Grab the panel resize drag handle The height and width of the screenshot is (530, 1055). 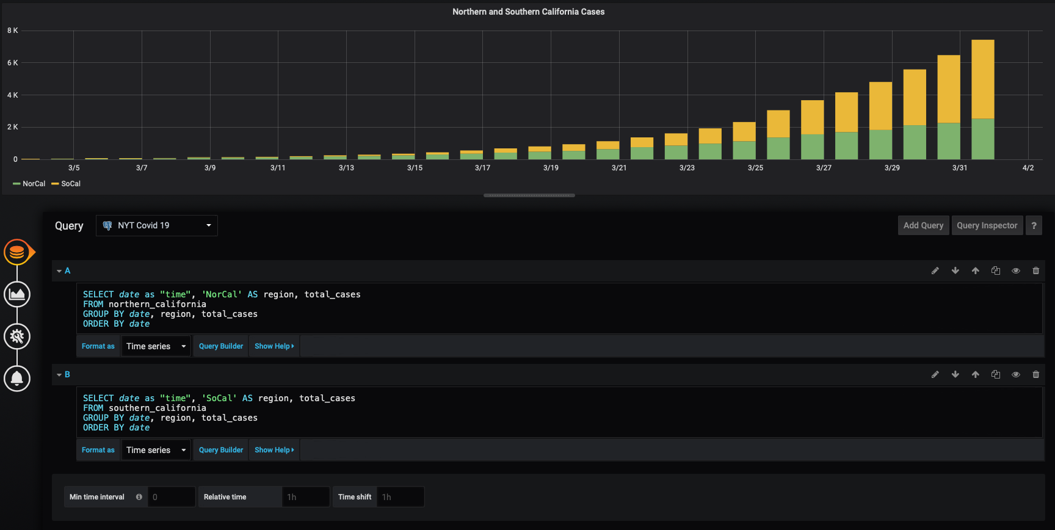point(529,195)
